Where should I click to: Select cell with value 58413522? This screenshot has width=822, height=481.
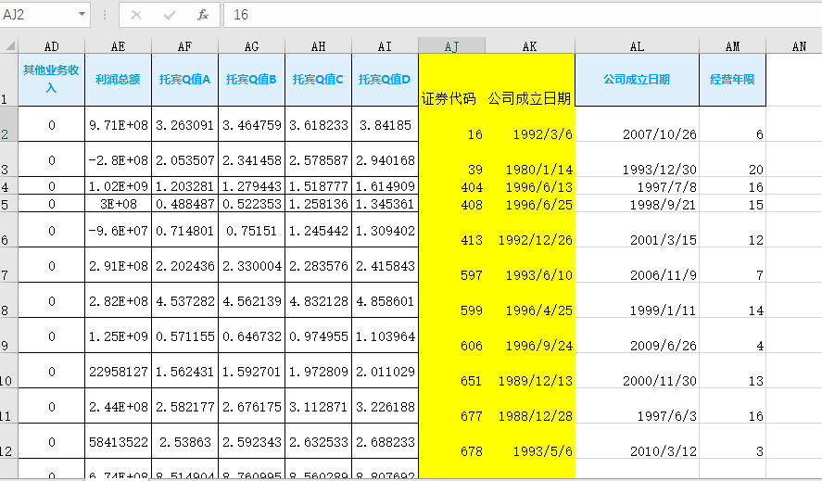(118, 440)
